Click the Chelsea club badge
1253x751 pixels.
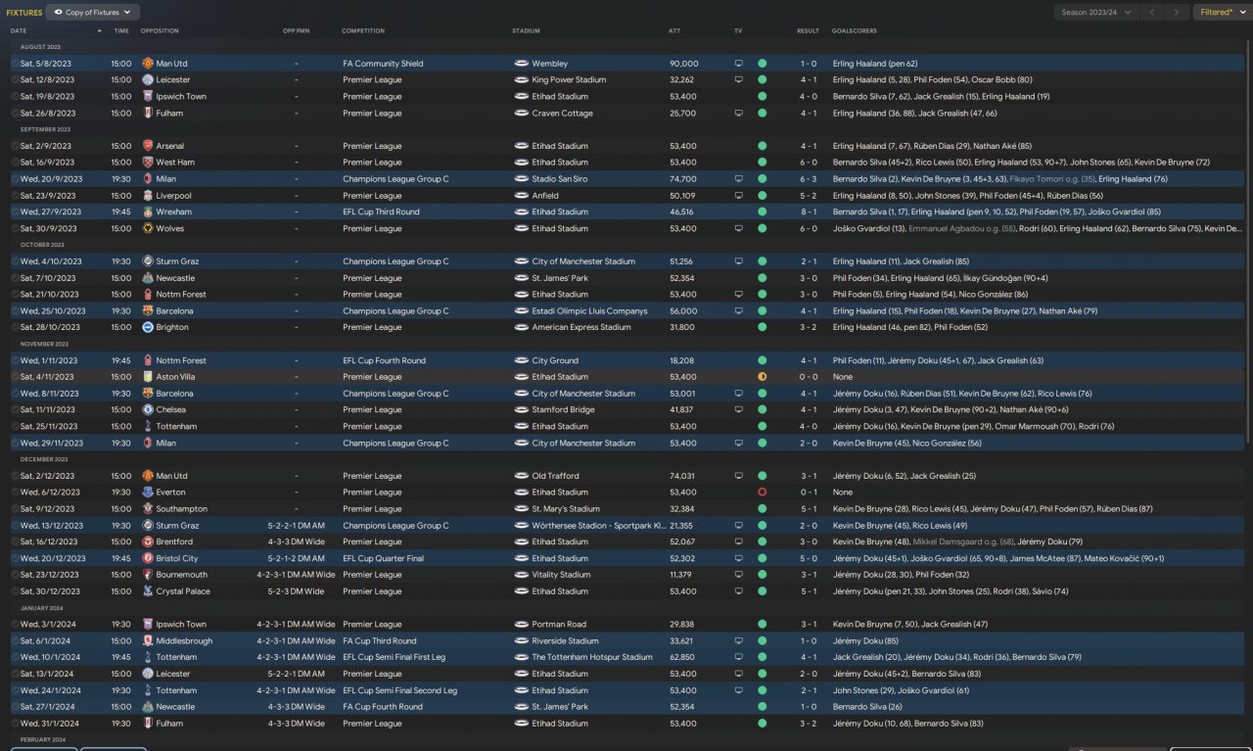coord(147,410)
